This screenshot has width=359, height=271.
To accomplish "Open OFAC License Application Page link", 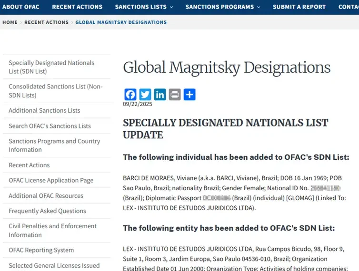I will click(51, 180).
